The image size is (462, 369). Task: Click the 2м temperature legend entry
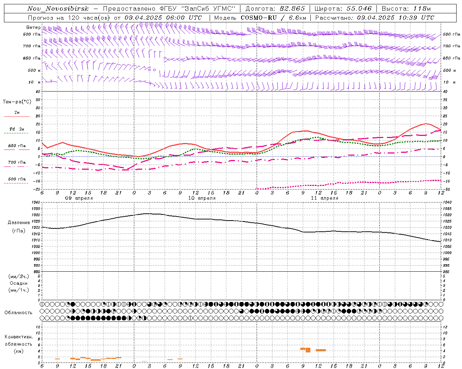click(17, 112)
